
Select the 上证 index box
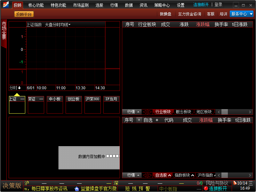click(x=17, y=105)
